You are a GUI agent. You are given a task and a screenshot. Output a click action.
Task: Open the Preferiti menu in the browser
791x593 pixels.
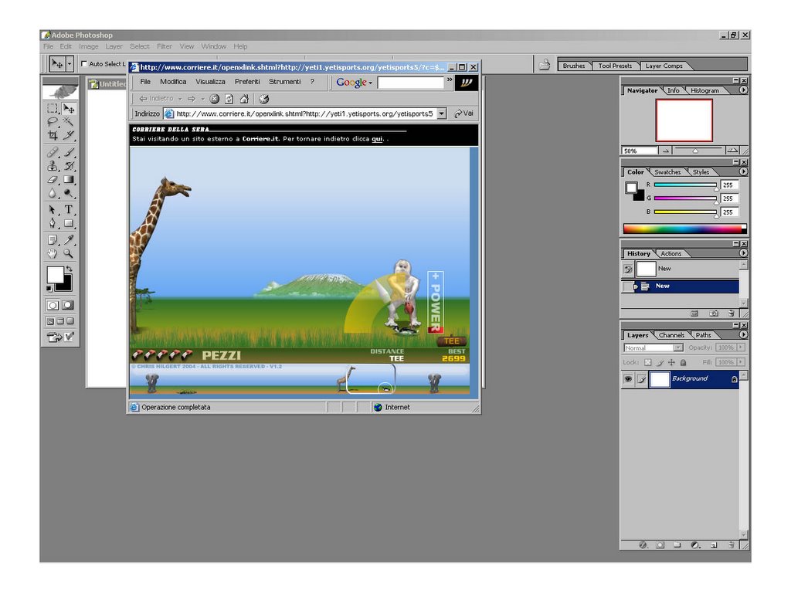(247, 82)
